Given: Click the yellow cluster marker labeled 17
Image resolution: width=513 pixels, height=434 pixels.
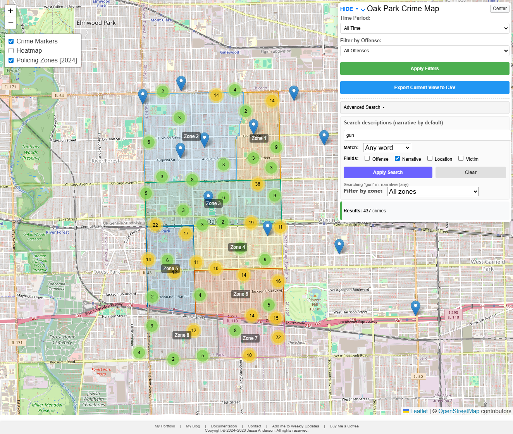Looking at the screenshot, I should [x=186, y=234].
